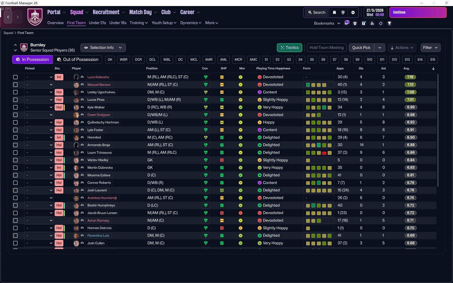Click the contract icon for Lesley Ugochukwu
Image resolution: width=453 pixels, height=283 pixels.
205,92
